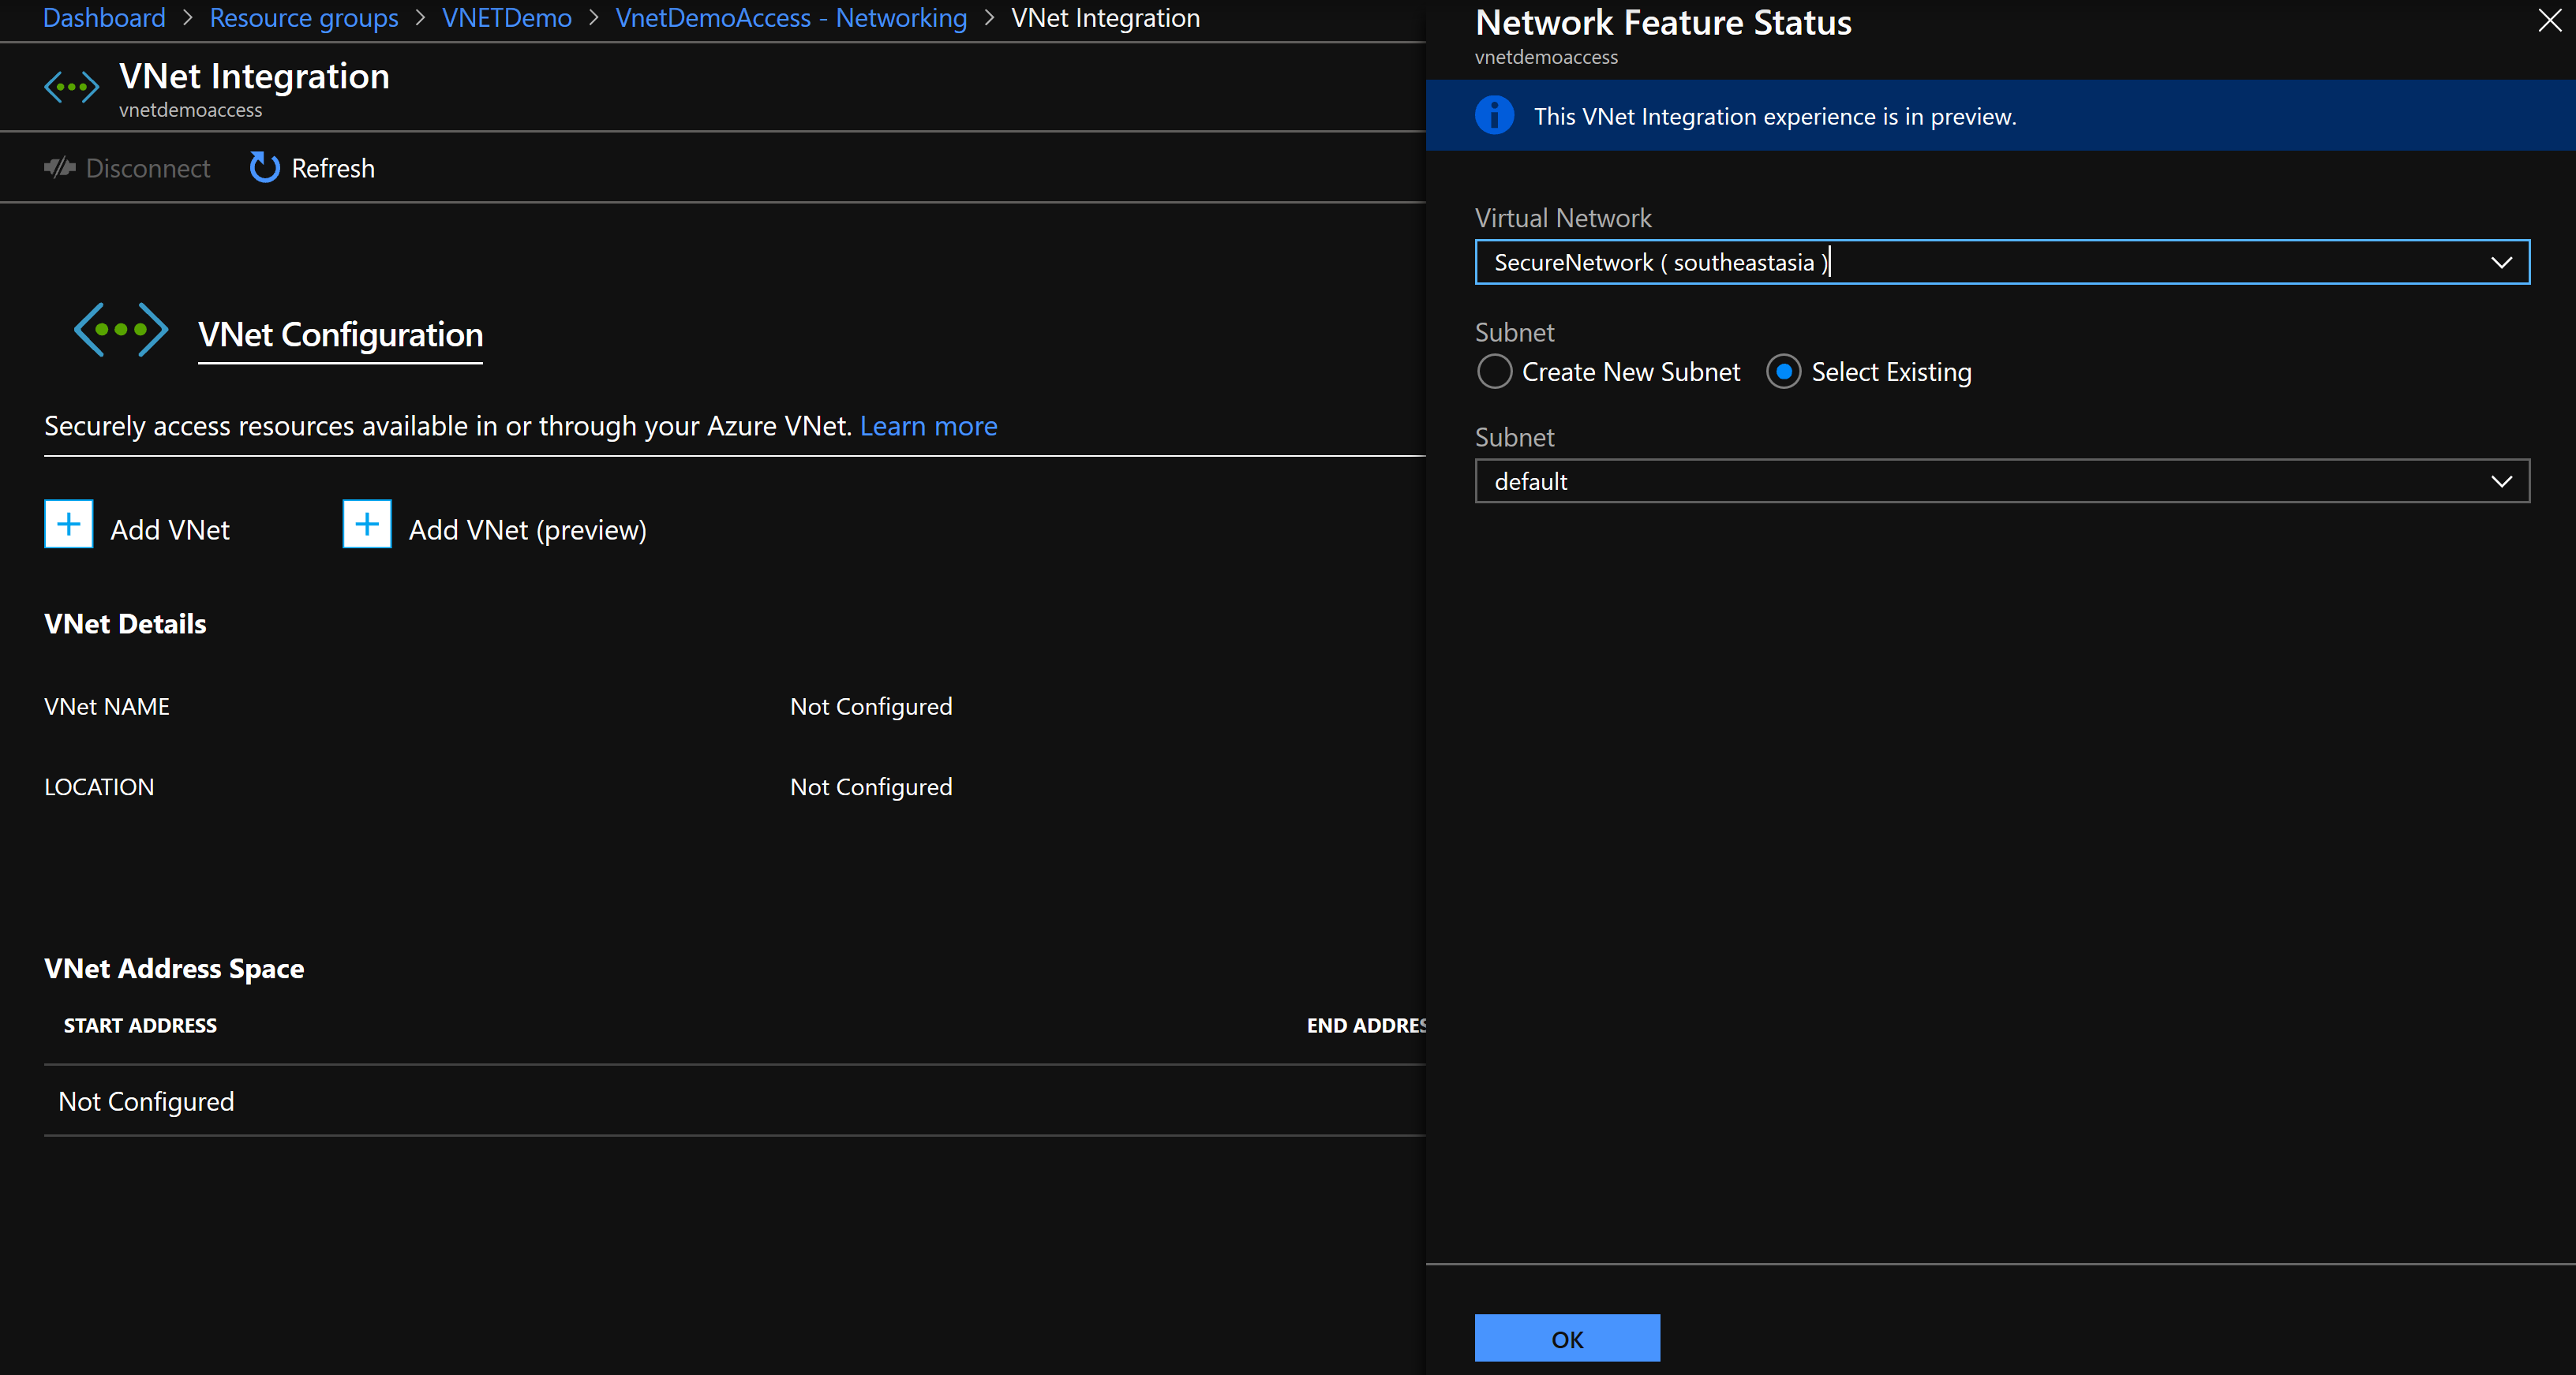2576x1375 pixels.
Task: Click the VNet Details heading
Action: (x=125, y=625)
